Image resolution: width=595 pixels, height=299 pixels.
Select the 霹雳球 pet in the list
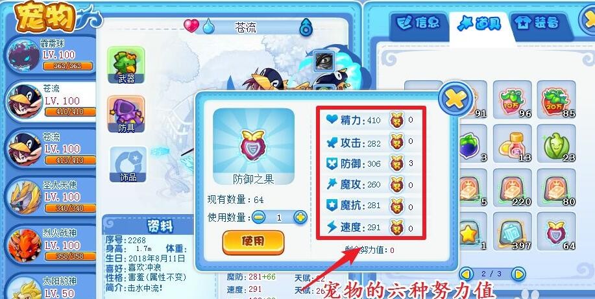pyautogui.click(x=49, y=55)
